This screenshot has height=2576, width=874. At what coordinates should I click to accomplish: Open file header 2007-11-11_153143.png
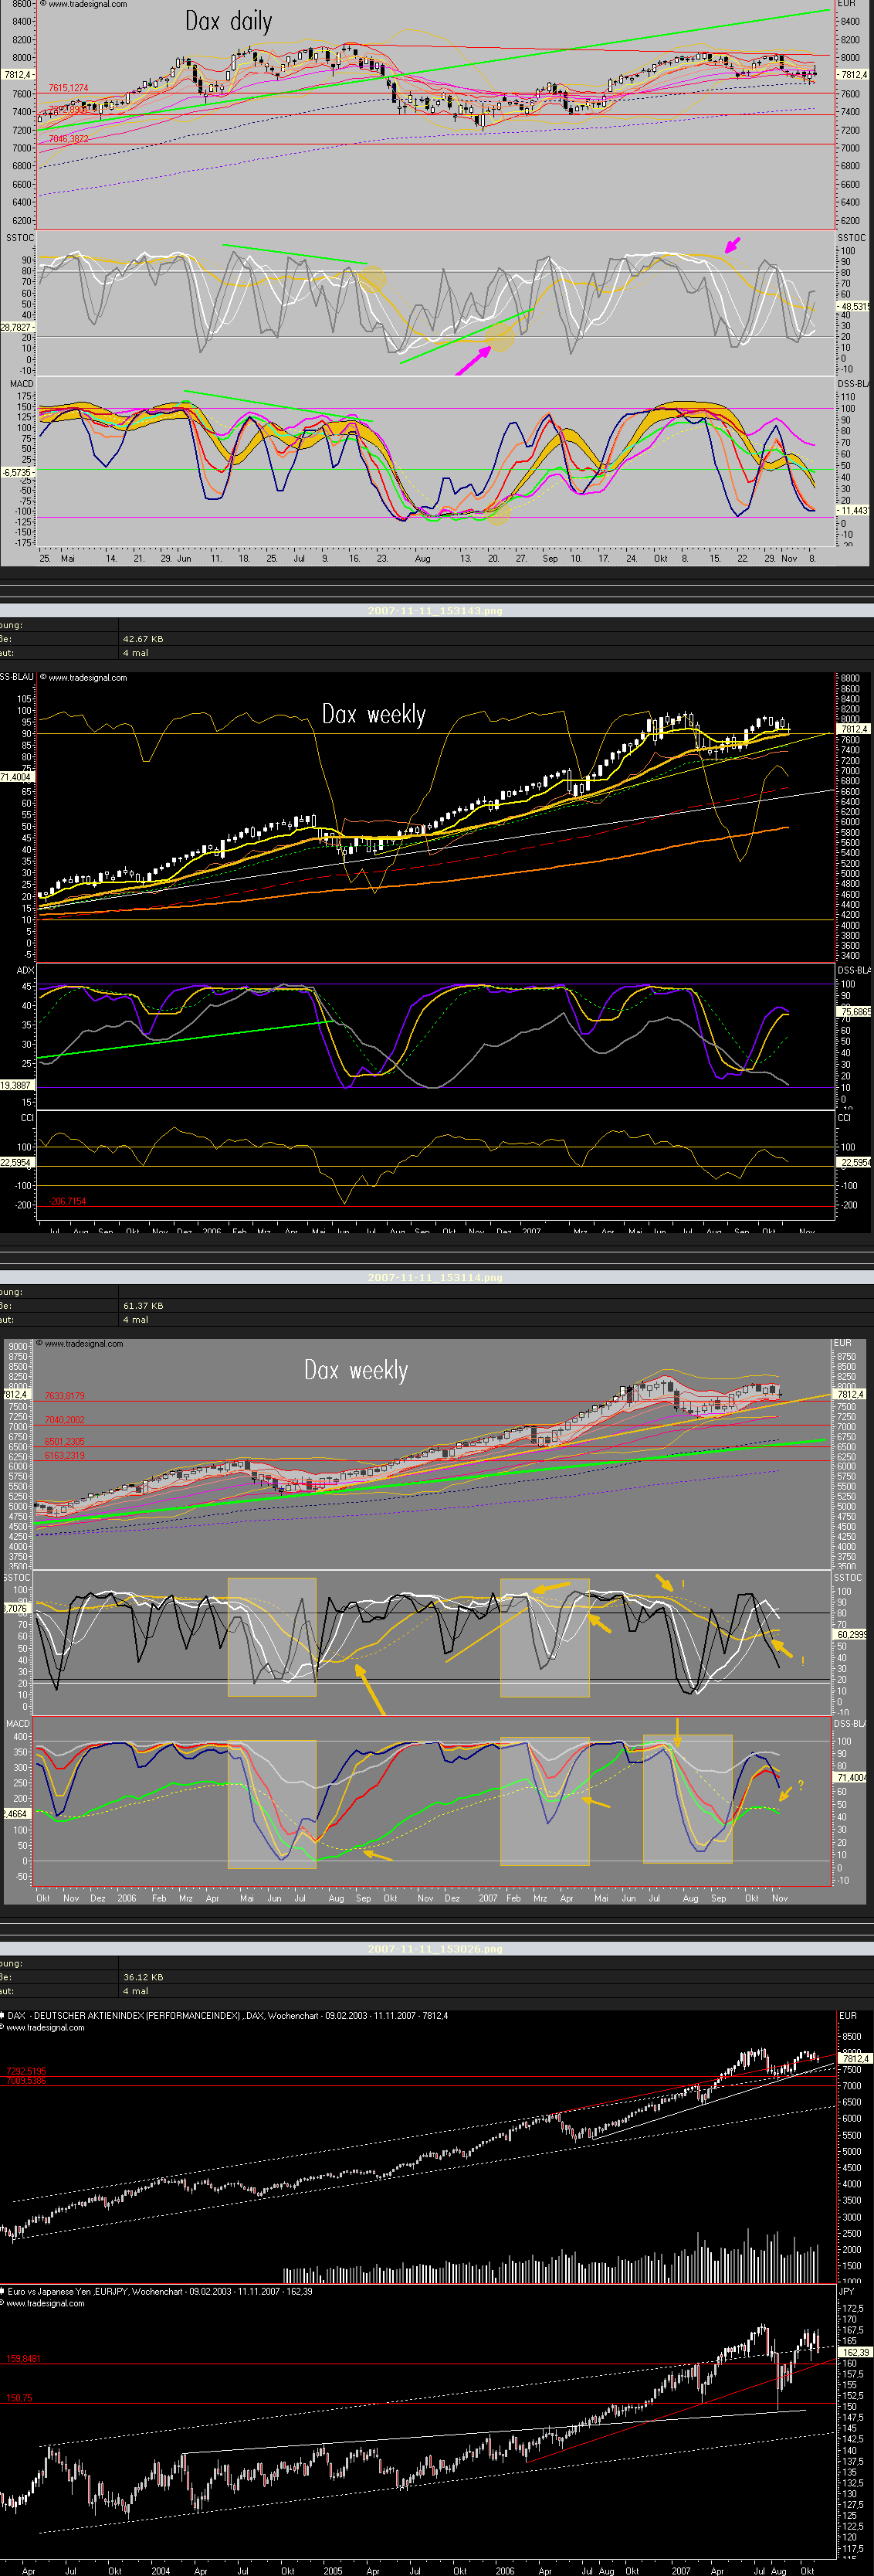[x=435, y=610]
